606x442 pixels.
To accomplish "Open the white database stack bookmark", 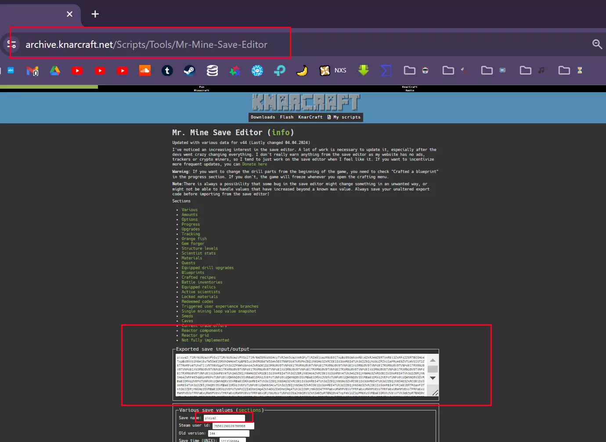I will pyautogui.click(x=213, y=71).
